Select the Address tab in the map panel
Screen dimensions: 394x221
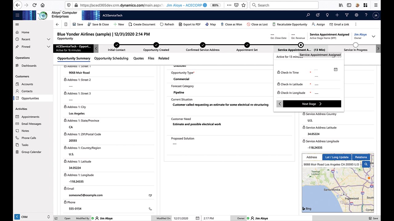pyautogui.click(x=312, y=157)
